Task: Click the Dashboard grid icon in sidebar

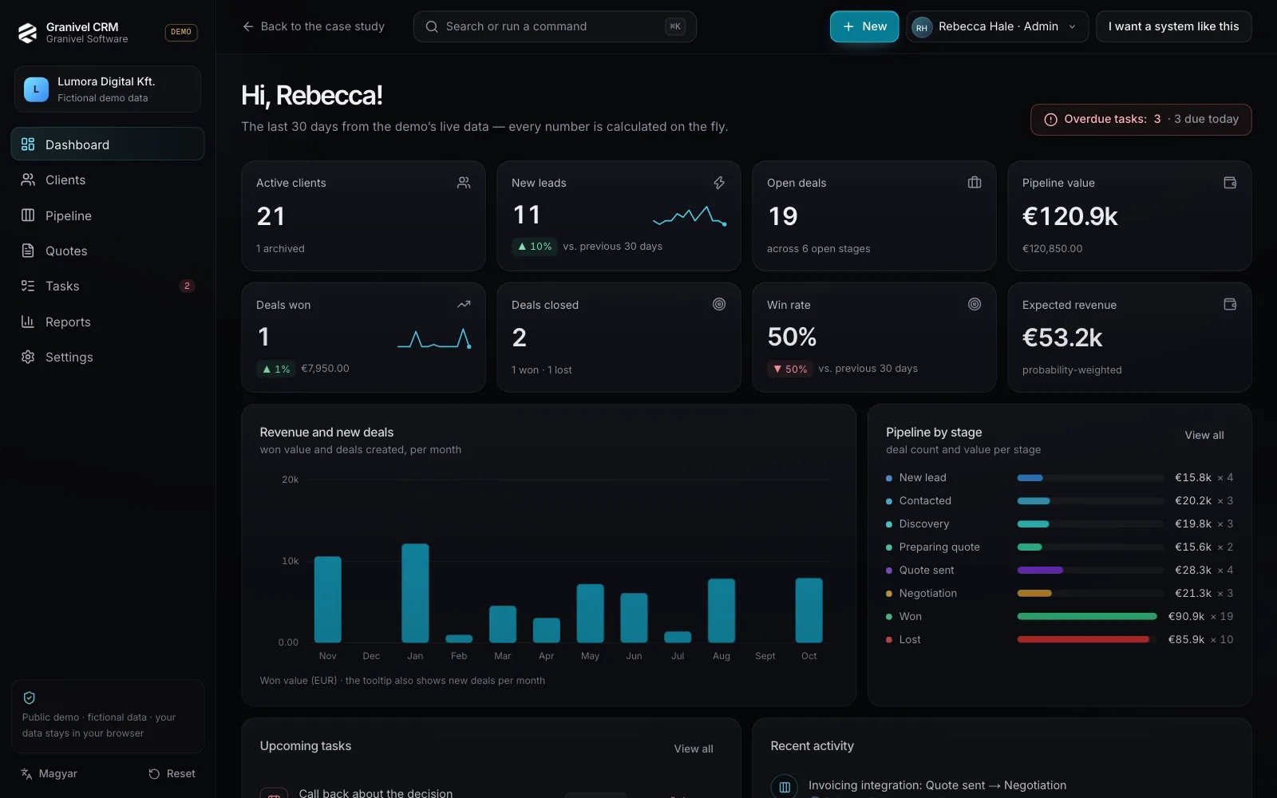Action: click(x=28, y=144)
